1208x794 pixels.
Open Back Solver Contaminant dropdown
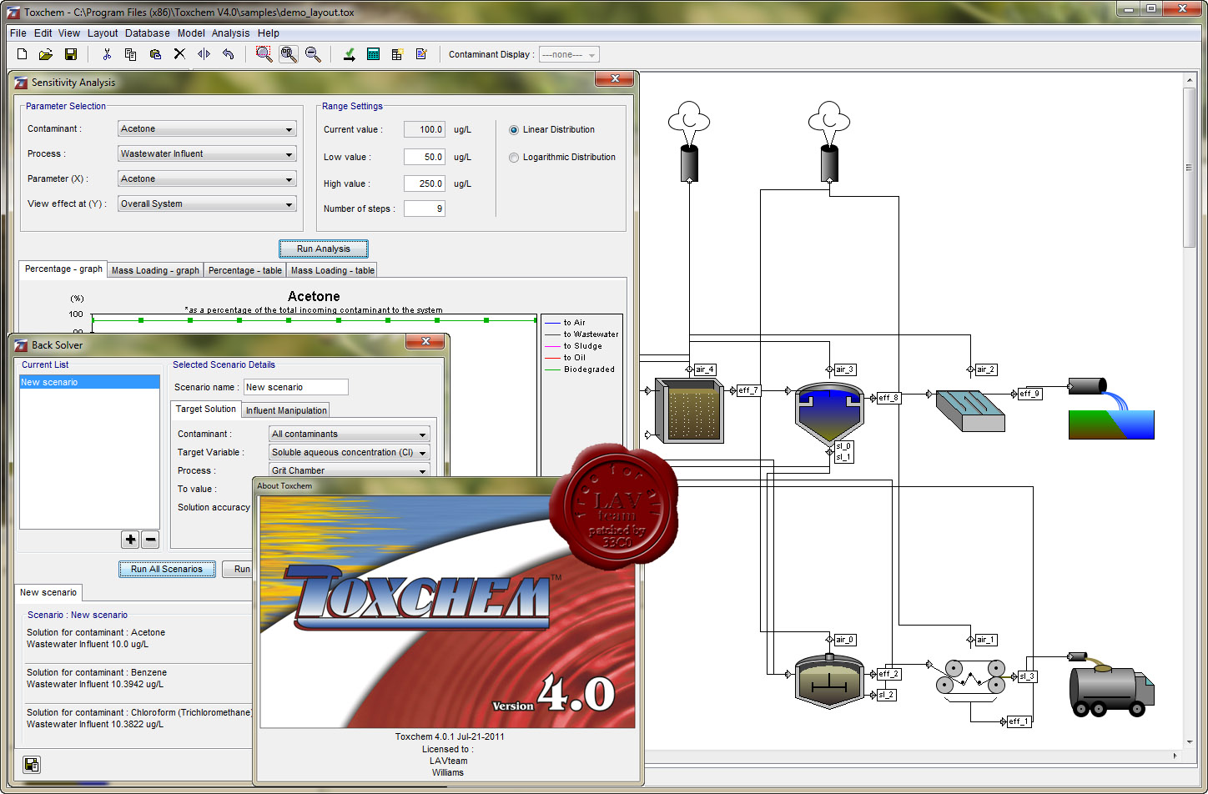pyautogui.click(x=350, y=434)
